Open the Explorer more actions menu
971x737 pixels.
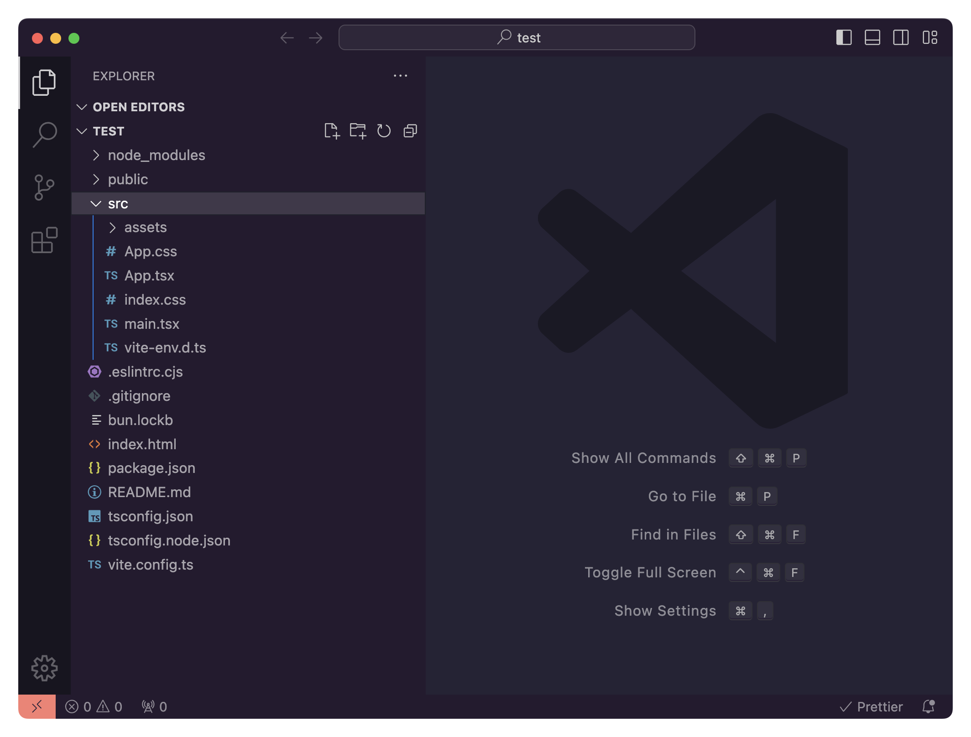(400, 76)
